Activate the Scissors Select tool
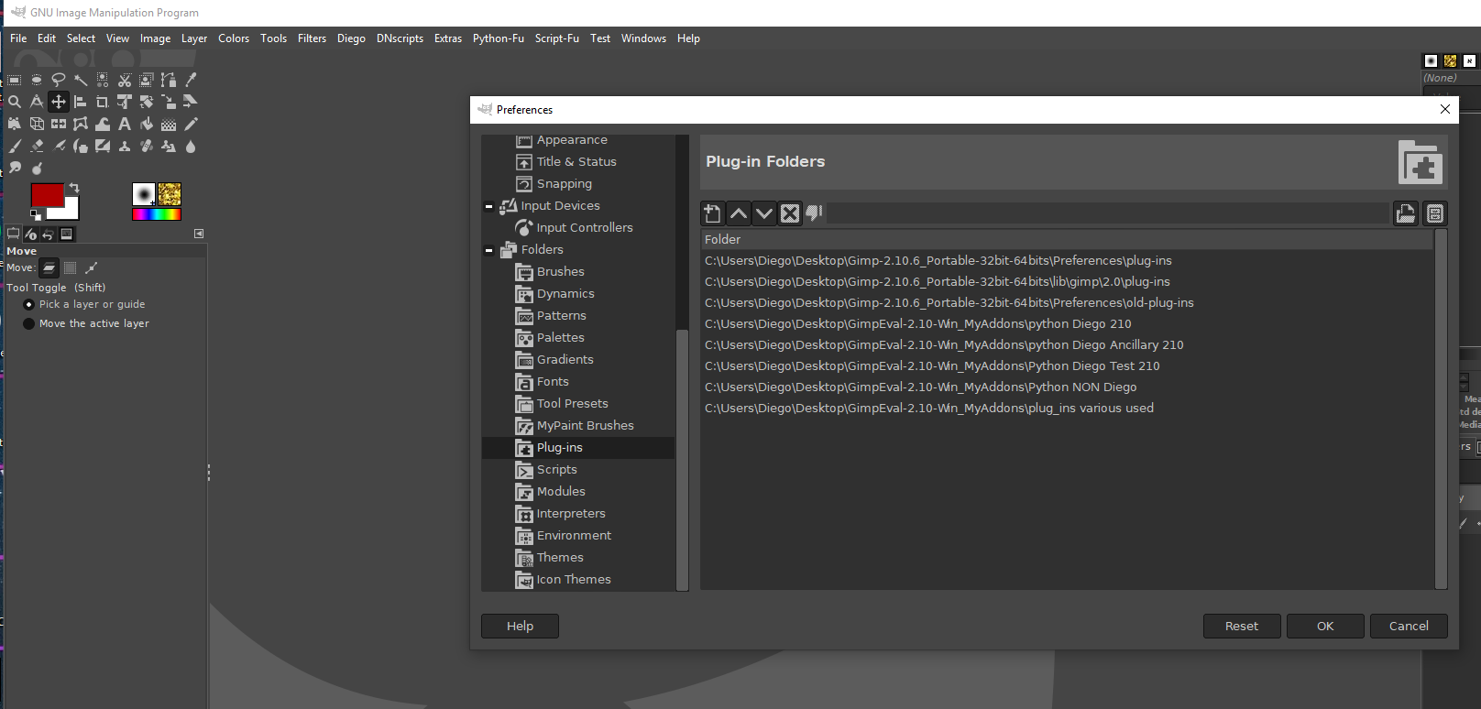Screen dimensions: 1481x709 tap(125, 80)
